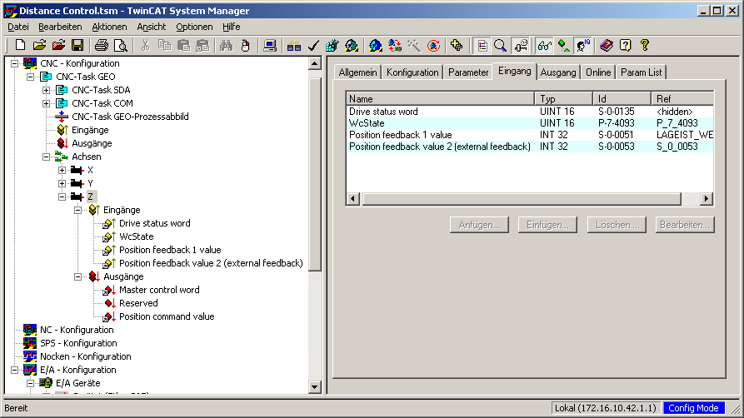This screenshot has height=418, width=744.
Task: Select Drive status word table row
Action: pyautogui.click(x=530, y=112)
